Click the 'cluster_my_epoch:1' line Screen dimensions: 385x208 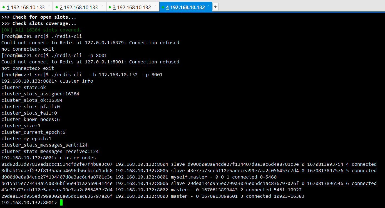26,138
